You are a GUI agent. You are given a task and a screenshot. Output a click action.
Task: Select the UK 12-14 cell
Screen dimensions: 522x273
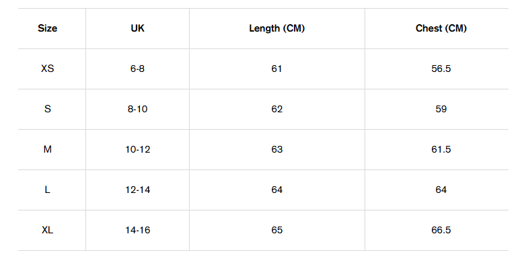coord(137,190)
